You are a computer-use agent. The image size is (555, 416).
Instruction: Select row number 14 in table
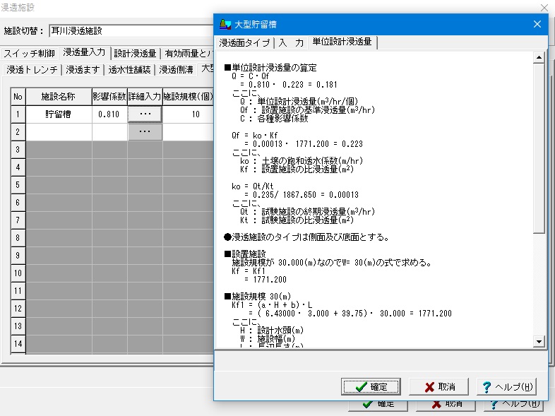(18, 344)
